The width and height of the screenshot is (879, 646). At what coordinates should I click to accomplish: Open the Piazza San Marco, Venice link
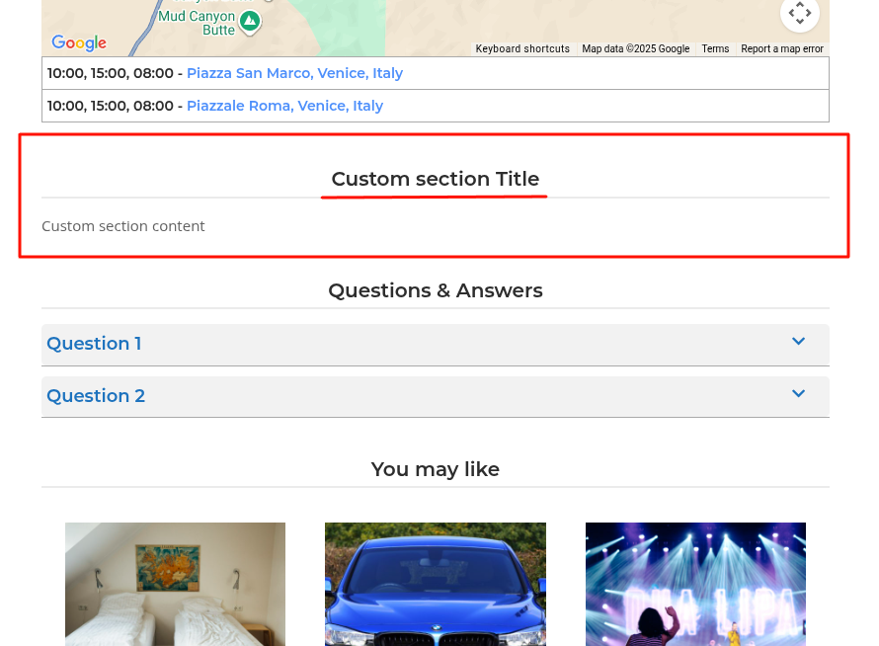point(294,73)
